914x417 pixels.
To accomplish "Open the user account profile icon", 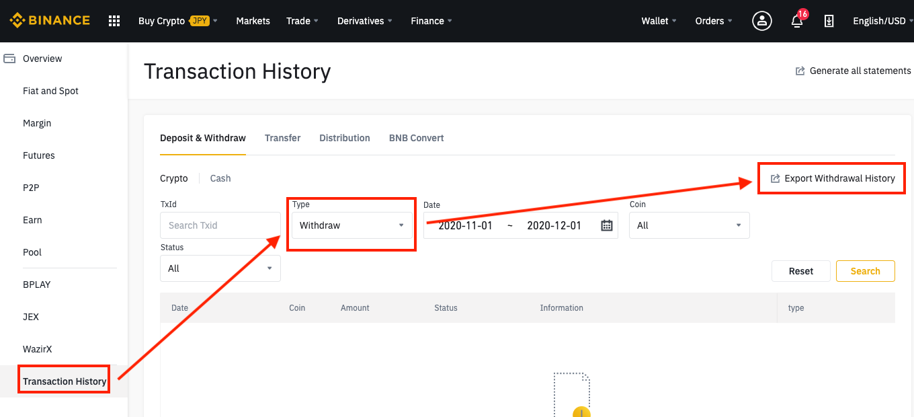I will (x=761, y=21).
